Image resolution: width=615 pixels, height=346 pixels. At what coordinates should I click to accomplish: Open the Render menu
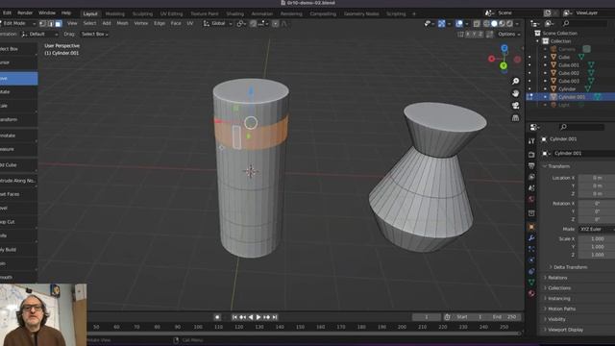click(x=25, y=12)
